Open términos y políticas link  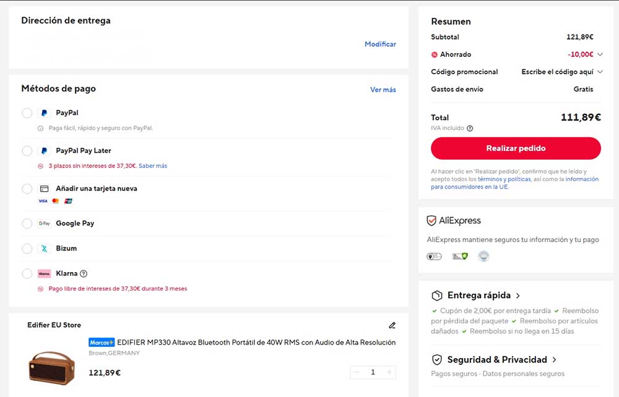pos(504,179)
